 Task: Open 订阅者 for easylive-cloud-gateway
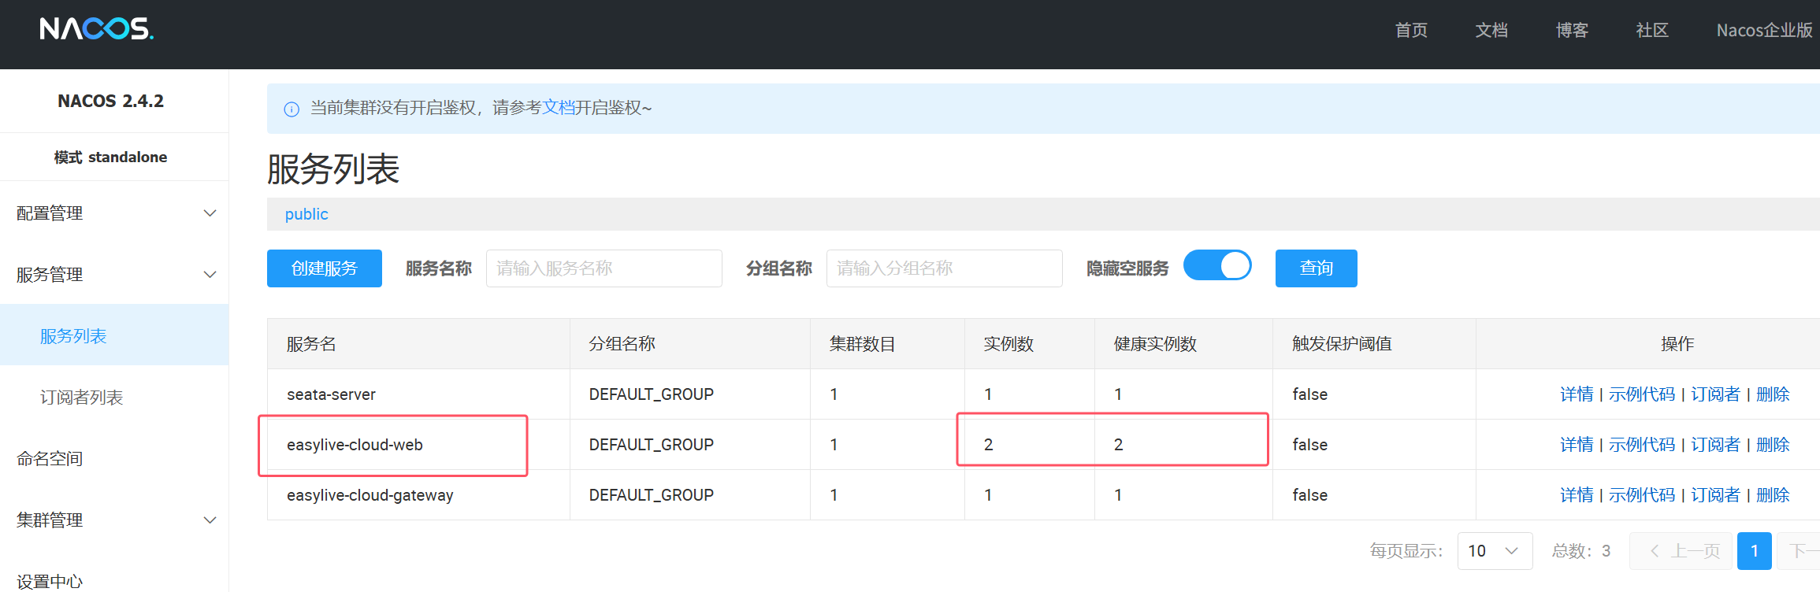click(x=1715, y=495)
